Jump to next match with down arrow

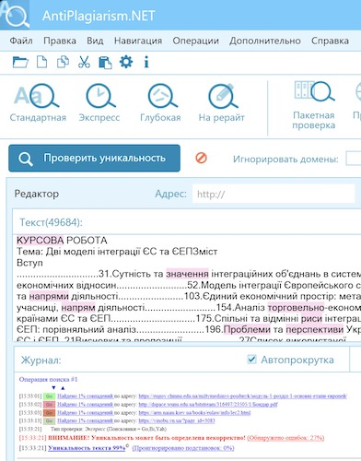pos(54,388)
